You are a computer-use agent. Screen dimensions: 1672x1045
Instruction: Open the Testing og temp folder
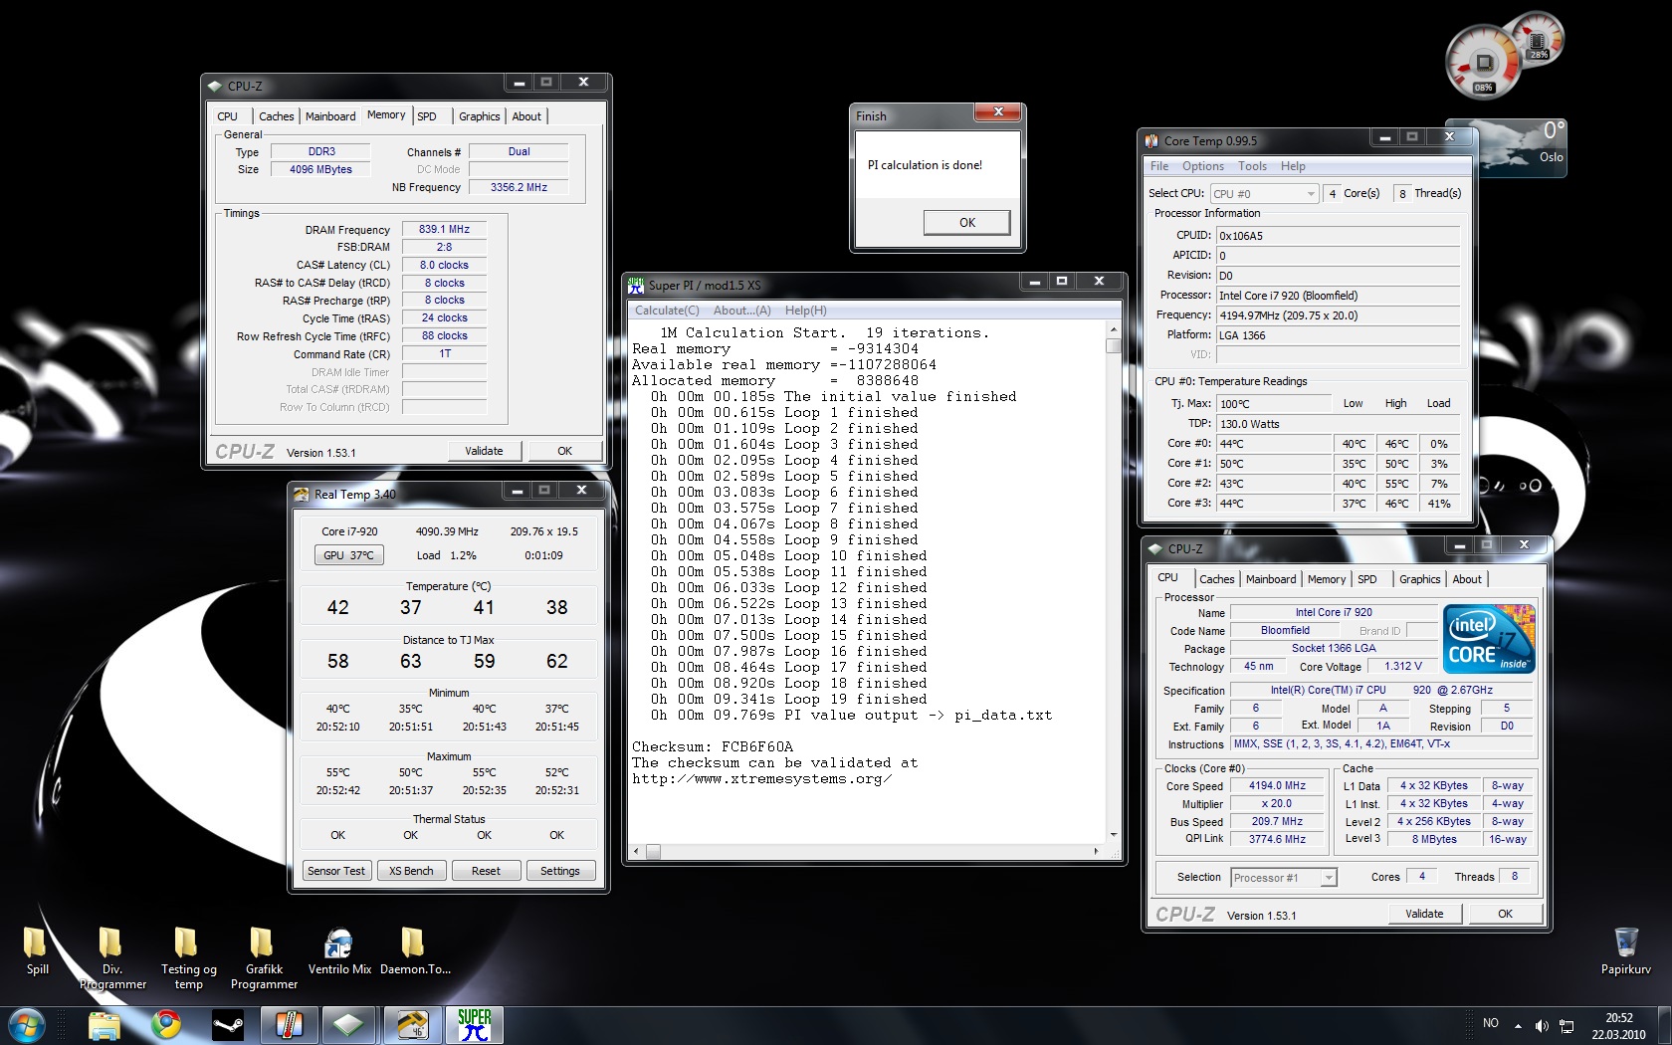click(x=188, y=957)
